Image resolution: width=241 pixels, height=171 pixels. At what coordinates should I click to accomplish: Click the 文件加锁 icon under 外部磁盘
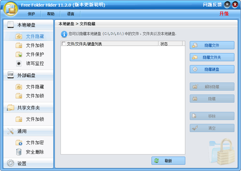(19, 96)
